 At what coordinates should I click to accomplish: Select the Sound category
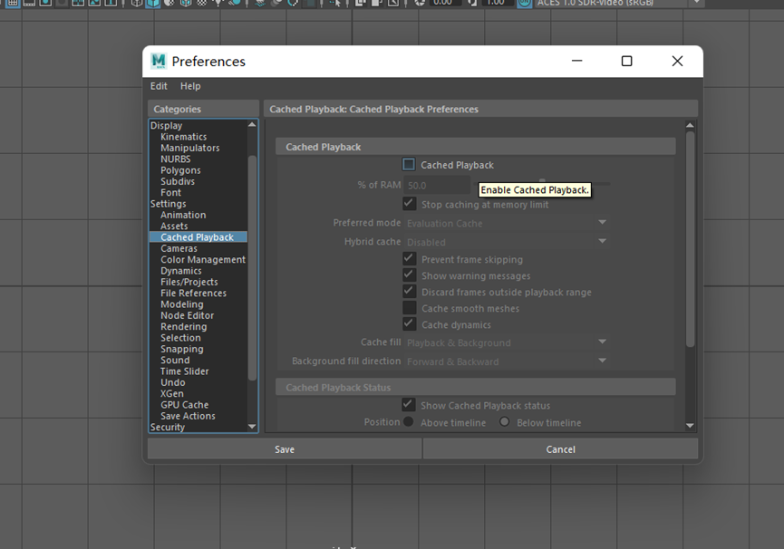click(x=175, y=361)
